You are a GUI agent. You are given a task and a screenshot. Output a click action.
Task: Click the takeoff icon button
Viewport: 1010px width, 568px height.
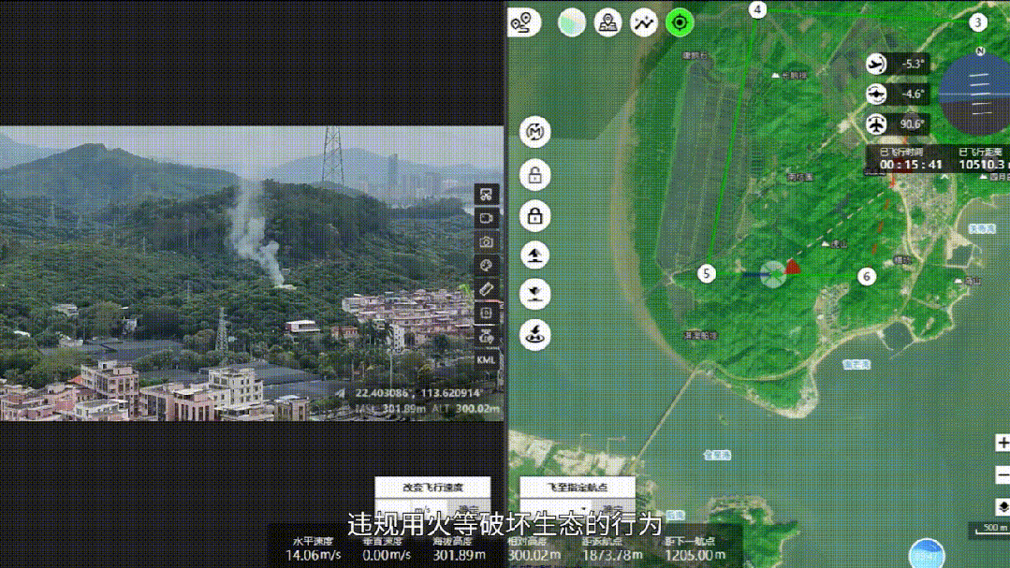pyautogui.click(x=534, y=255)
